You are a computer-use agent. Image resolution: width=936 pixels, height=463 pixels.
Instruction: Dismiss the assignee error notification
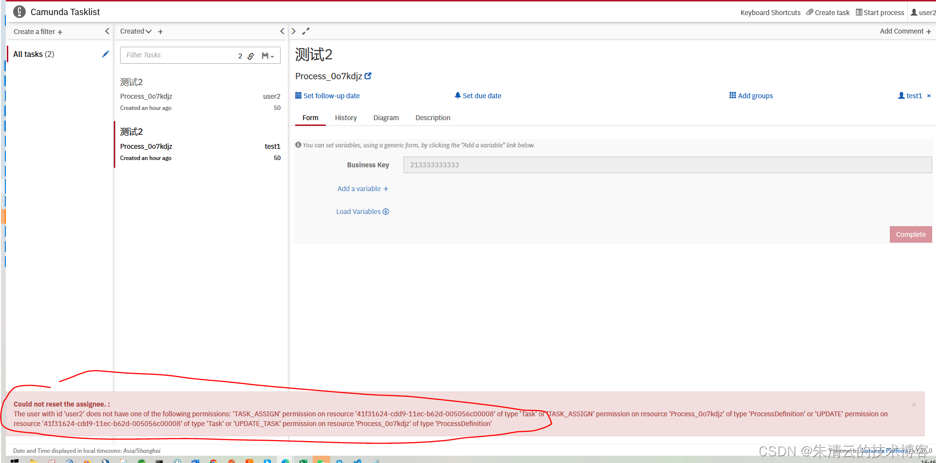914,405
